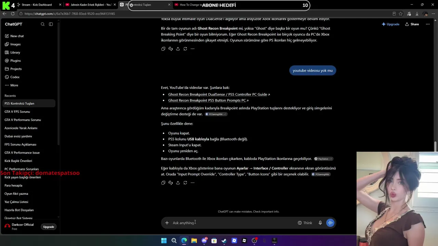Toggle the ChatGPT sidebar collapse icon
Screen dimensions: 438x246
coord(51,24)
